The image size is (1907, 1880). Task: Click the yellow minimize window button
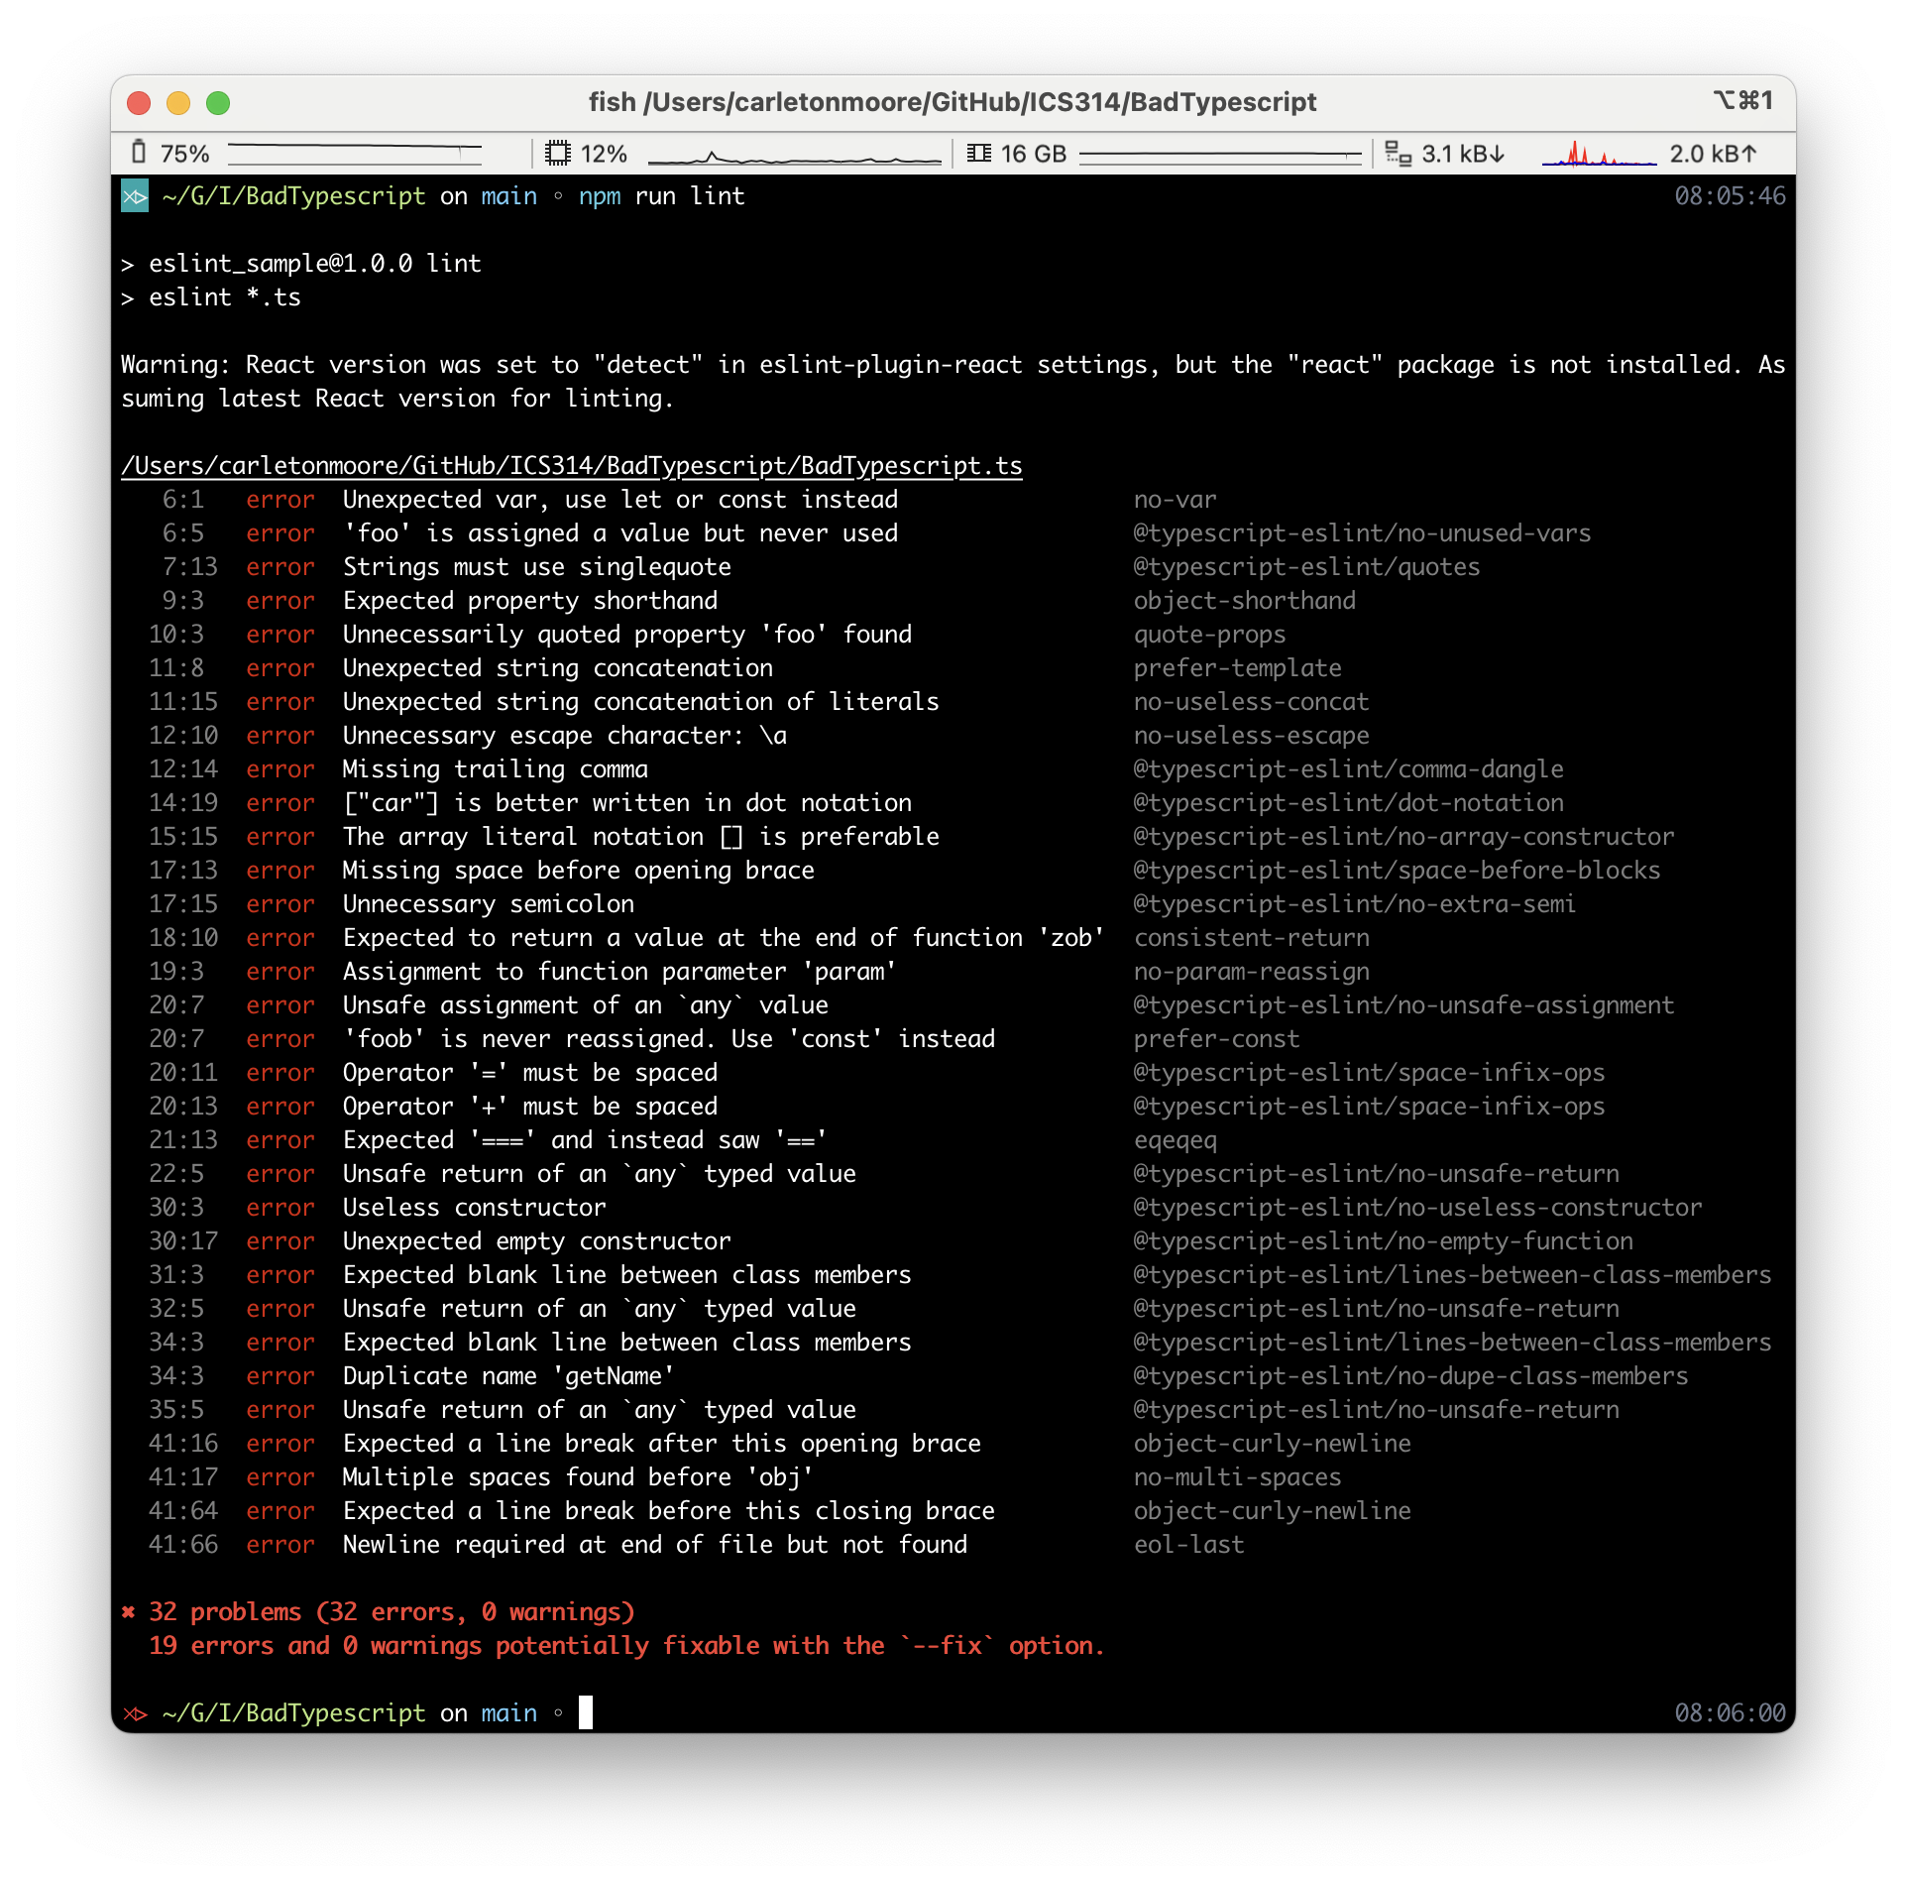178,103
